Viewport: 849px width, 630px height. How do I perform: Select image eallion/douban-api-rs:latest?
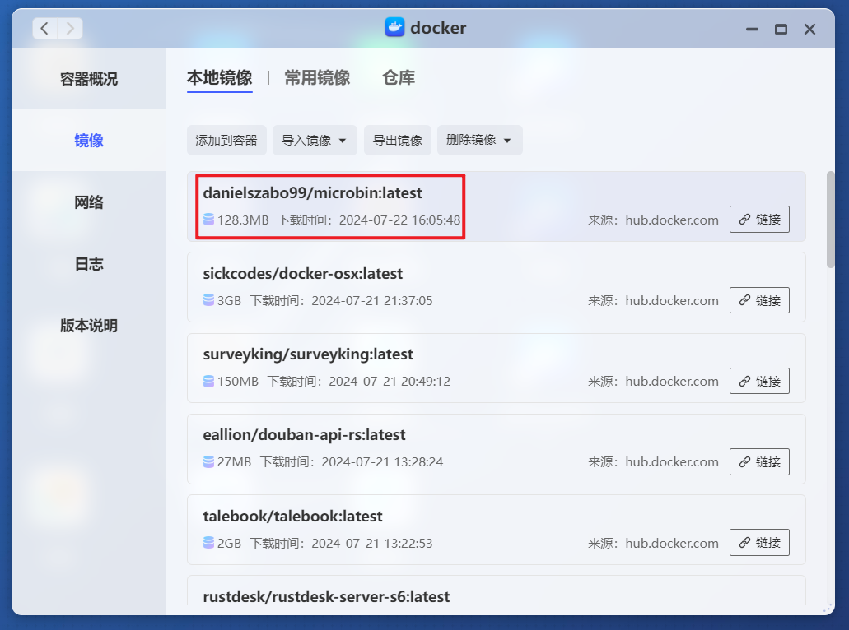point(496,449)
